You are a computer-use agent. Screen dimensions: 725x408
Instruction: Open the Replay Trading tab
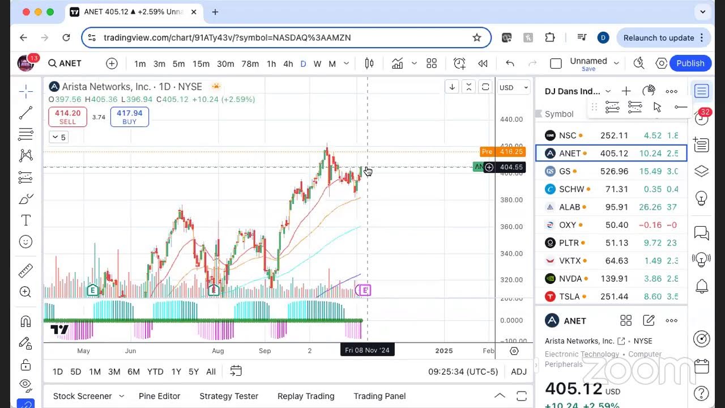[x=306, y=396]
